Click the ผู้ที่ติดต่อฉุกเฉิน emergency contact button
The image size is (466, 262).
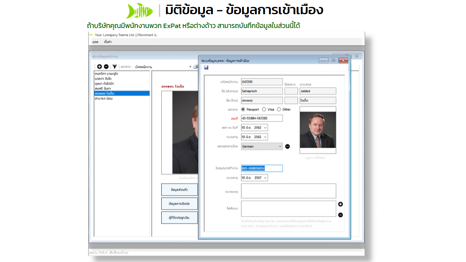point(179,218)
